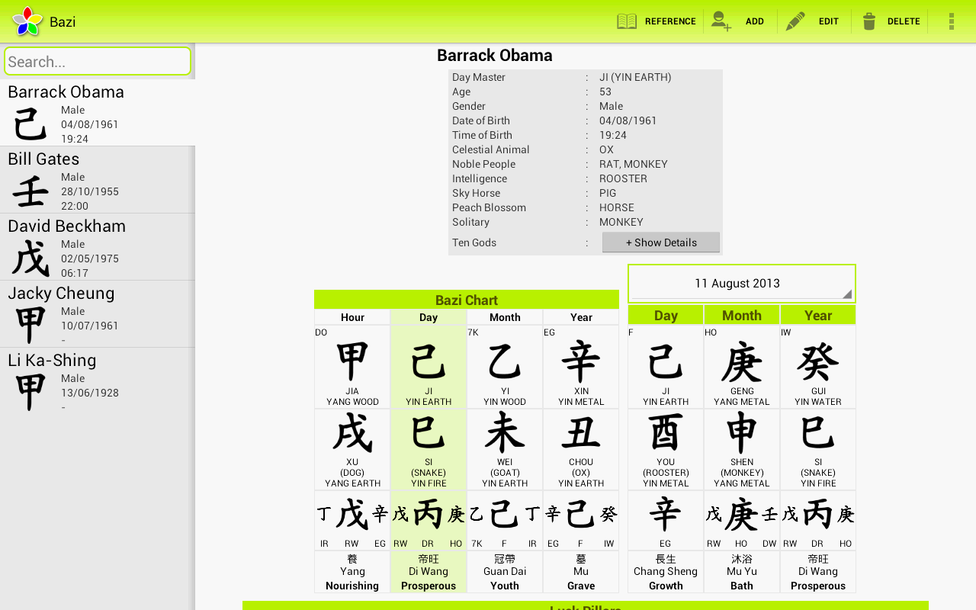The height and width of the screenshot is (610, 976).
Task: Click the Year pillar hidden stems row
Action: pos(581,520)
